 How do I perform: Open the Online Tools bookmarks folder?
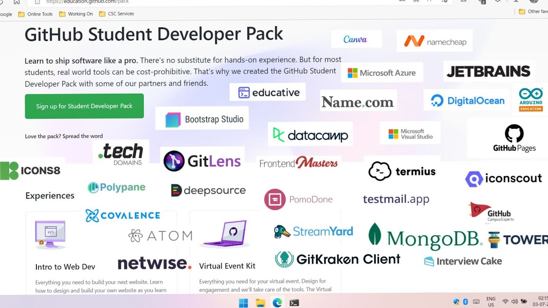[x=36, y=14]
